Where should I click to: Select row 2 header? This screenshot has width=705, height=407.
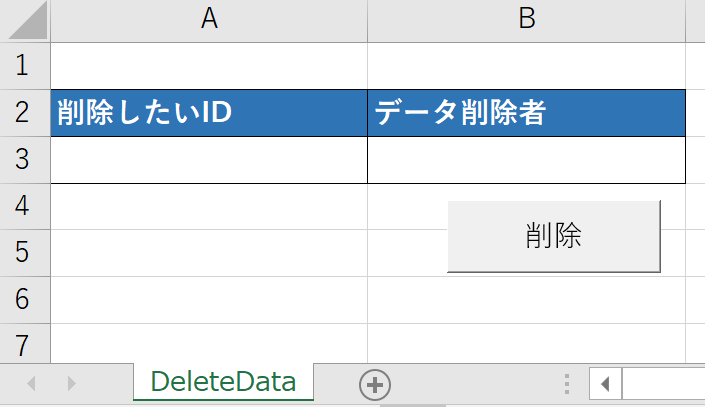tap(25, 113)
